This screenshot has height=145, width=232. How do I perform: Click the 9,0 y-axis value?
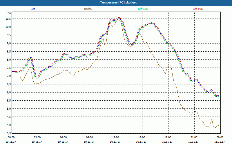9,43
